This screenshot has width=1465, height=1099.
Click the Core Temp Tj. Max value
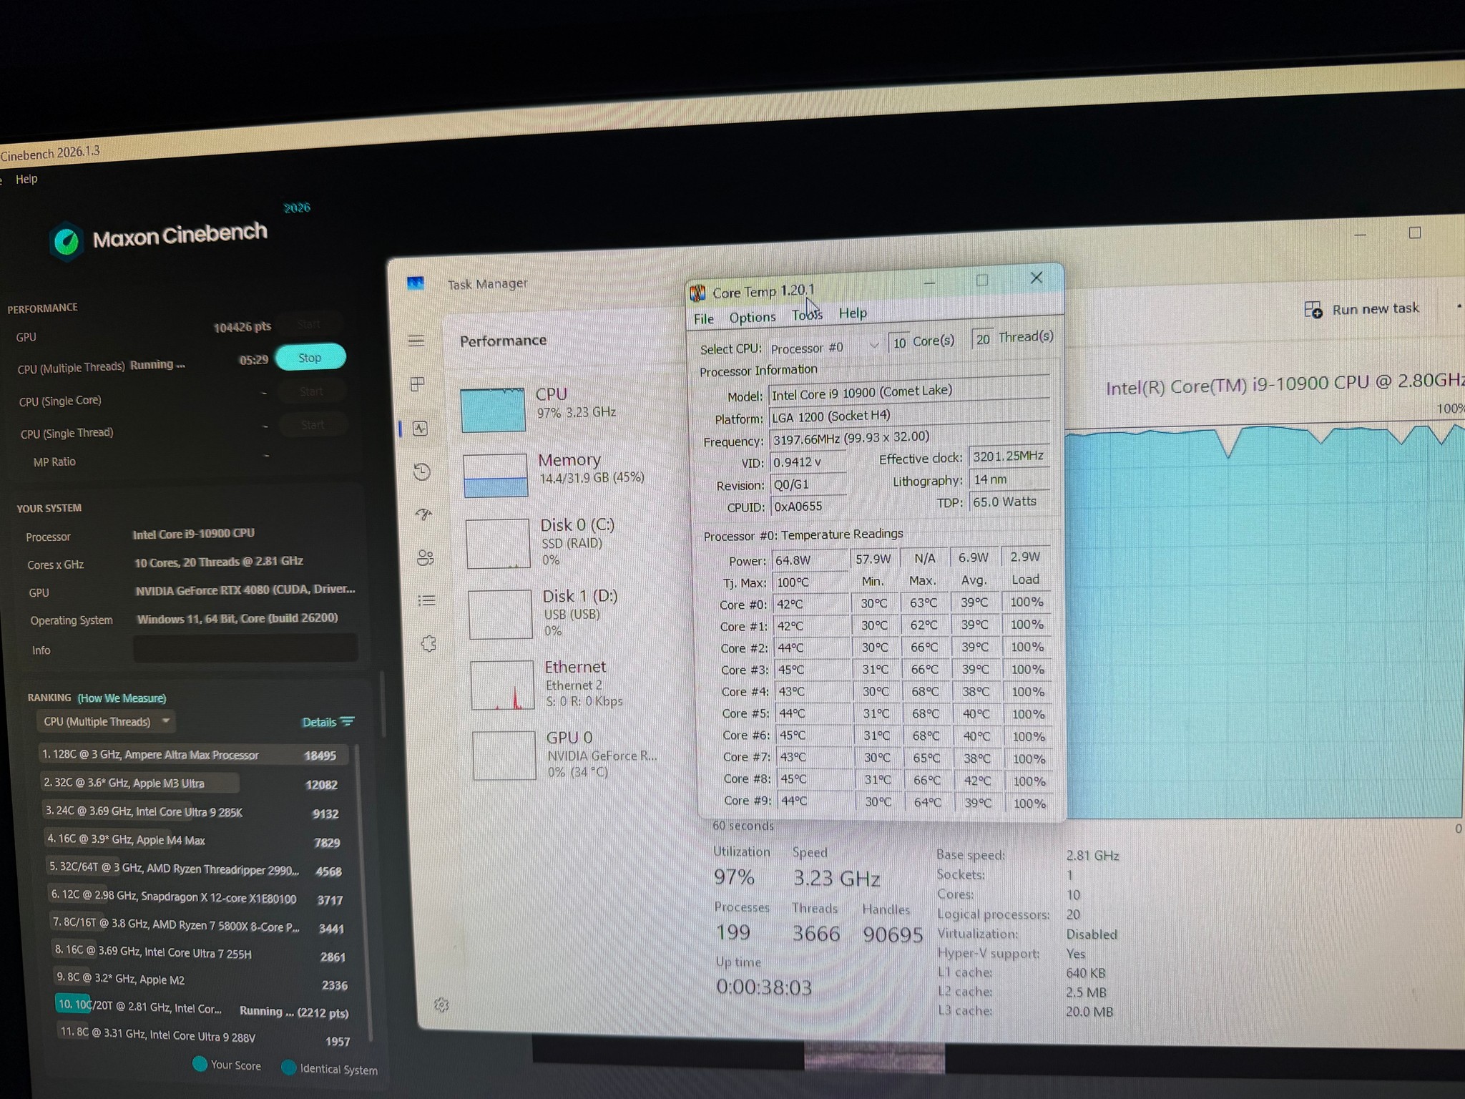coord(810,582)
